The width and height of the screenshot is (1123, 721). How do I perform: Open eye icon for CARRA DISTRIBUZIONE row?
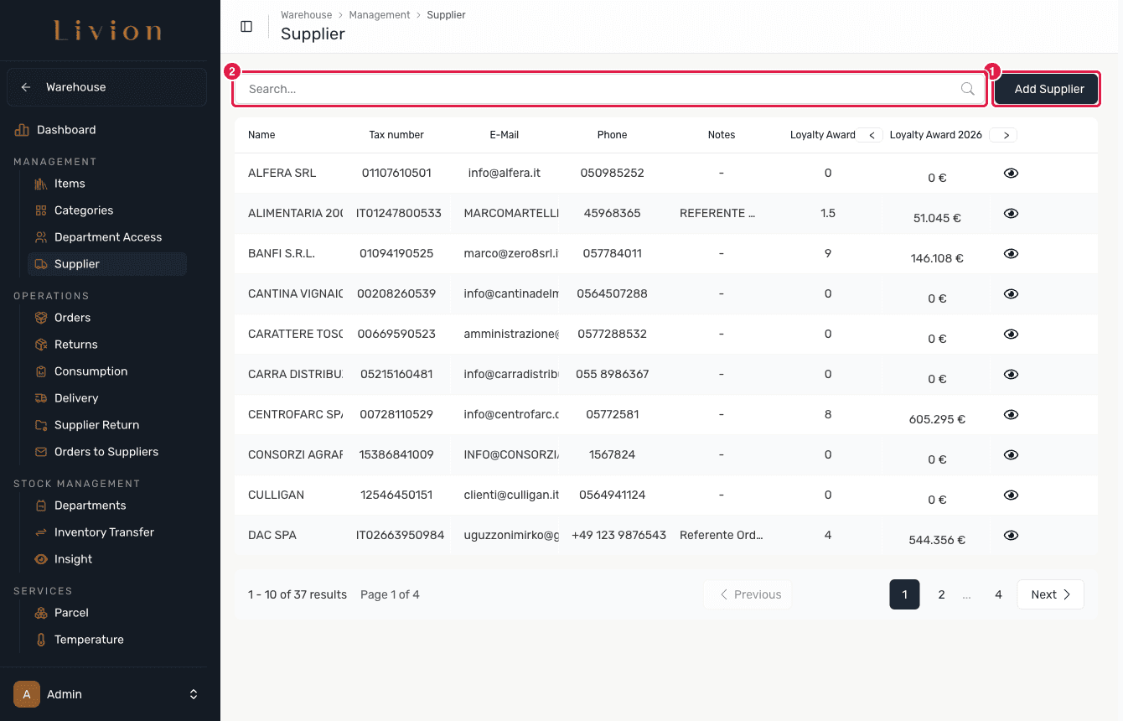point(1011,374)
